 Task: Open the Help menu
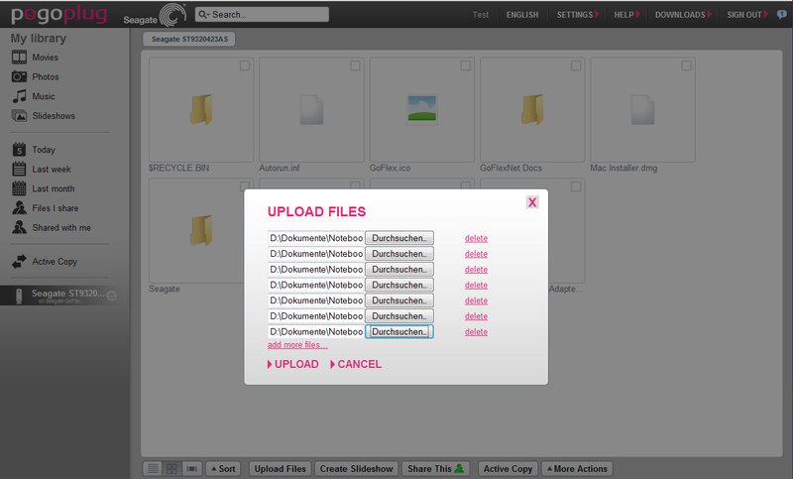tap(625, 15)
